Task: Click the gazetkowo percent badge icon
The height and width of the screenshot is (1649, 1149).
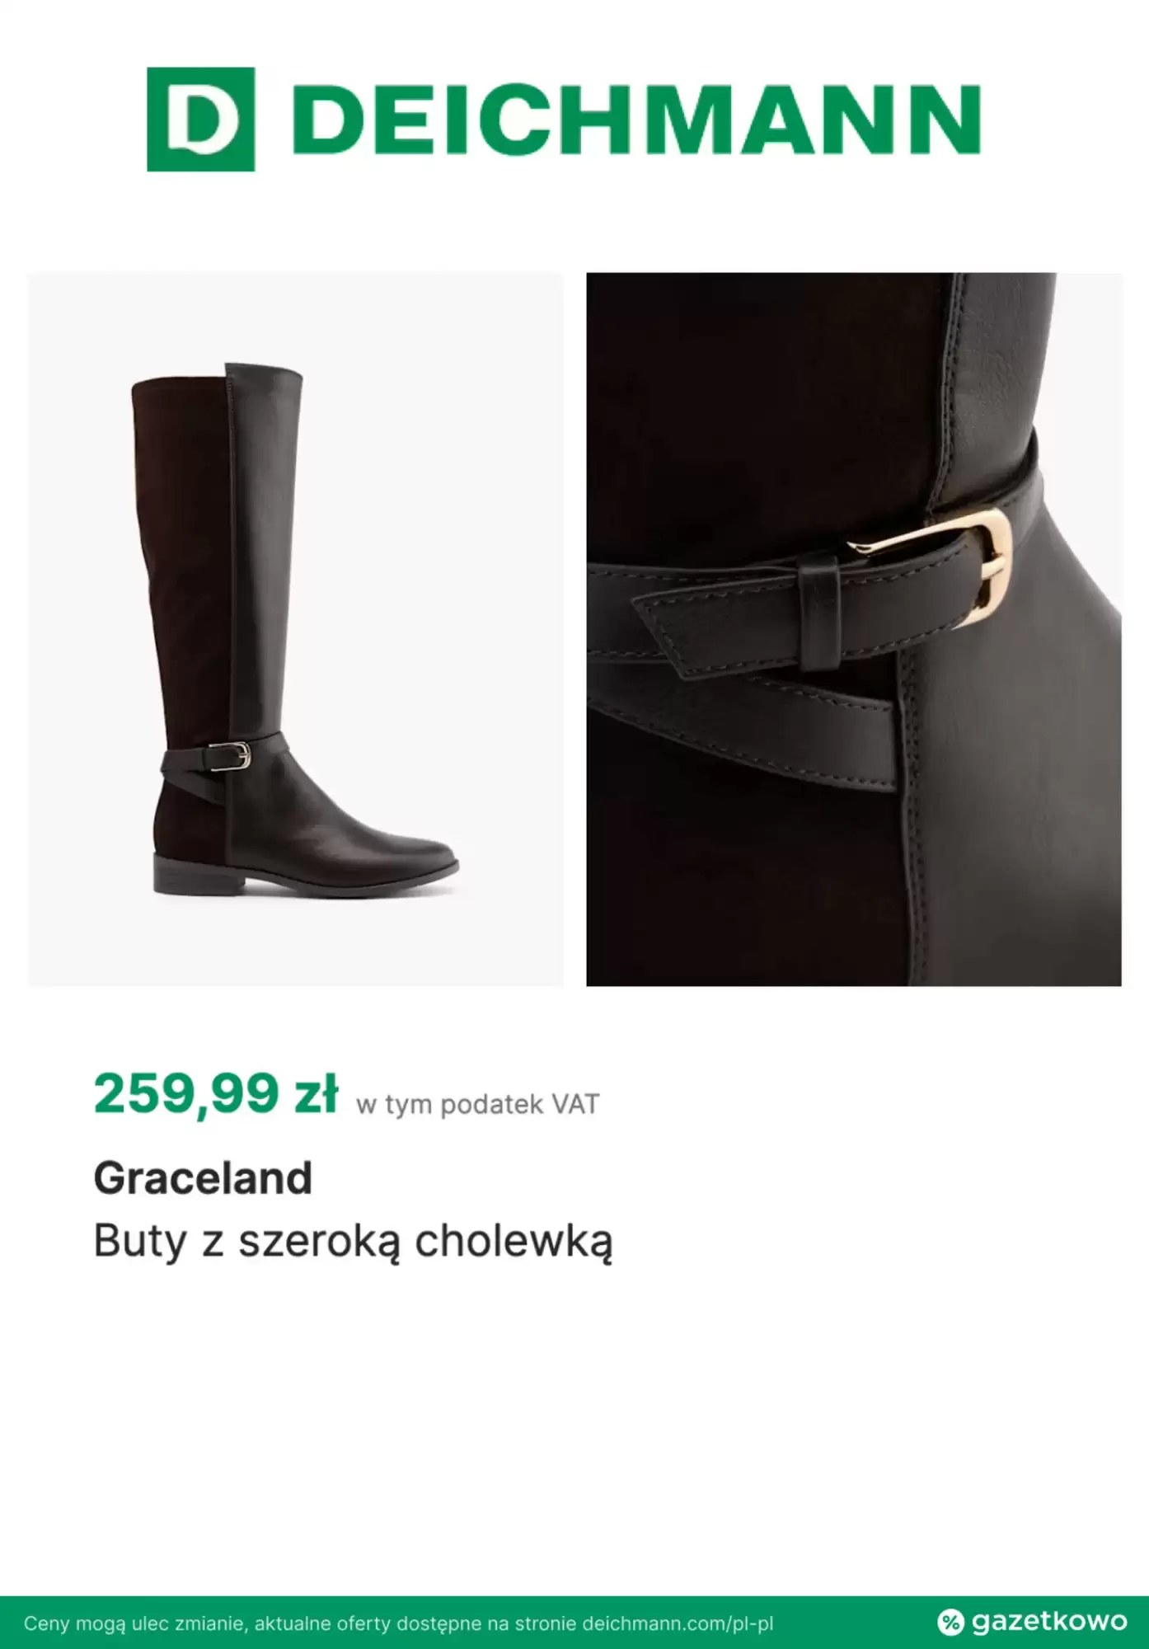Action: pyautogui.click(x=950, y=1622)
